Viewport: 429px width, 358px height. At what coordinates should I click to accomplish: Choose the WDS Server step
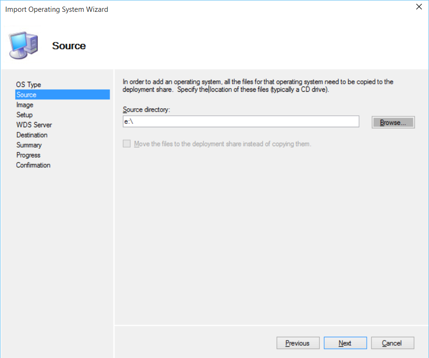pyautogui.click(x=34, y=125)
